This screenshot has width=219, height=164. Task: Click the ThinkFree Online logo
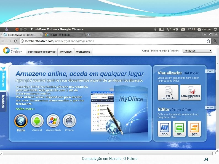(12, 50)
